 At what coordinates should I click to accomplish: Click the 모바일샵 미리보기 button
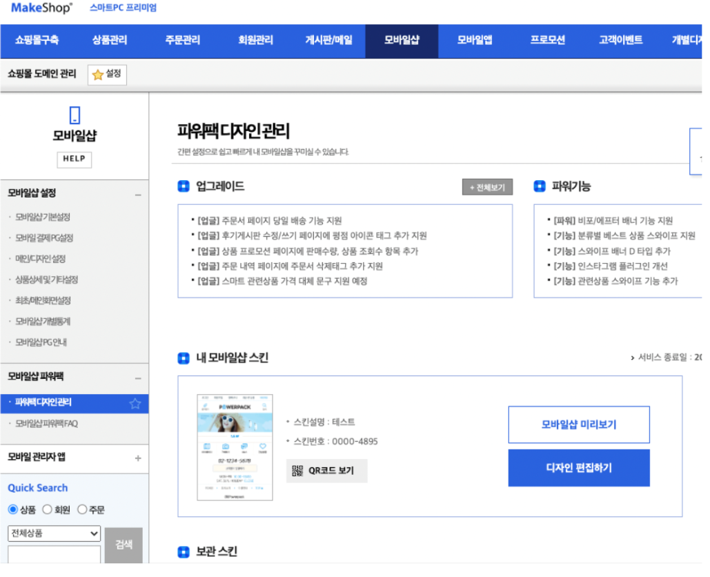coord(578,424)
